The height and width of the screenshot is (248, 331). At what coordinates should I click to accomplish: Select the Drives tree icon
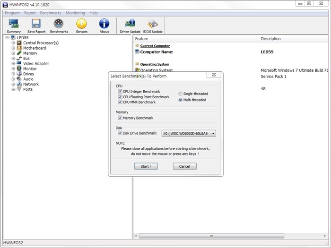coord(19,74)
